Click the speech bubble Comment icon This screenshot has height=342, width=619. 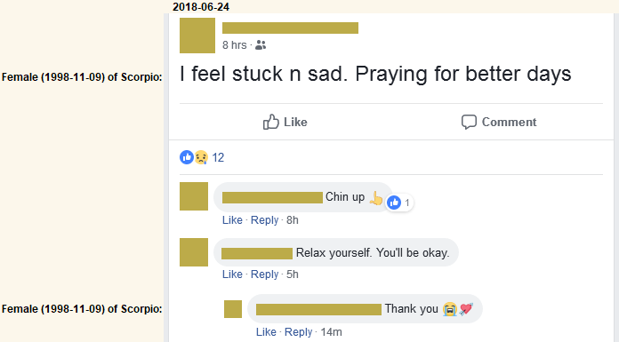pos(469,122)
